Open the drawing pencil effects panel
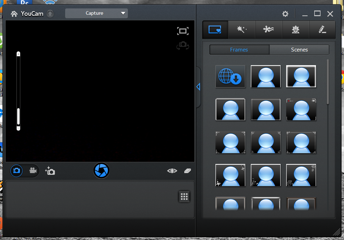 [322, 29]
